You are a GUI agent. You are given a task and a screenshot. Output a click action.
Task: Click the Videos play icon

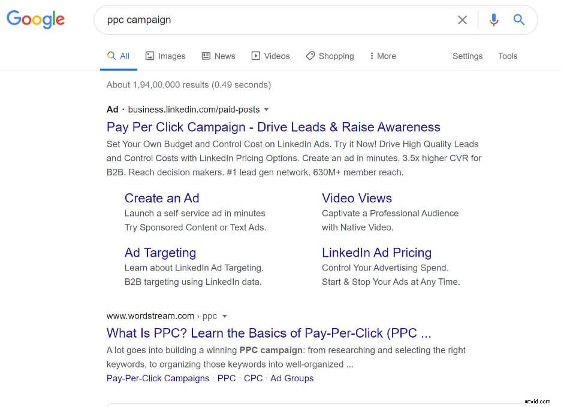tap(256, 56)
